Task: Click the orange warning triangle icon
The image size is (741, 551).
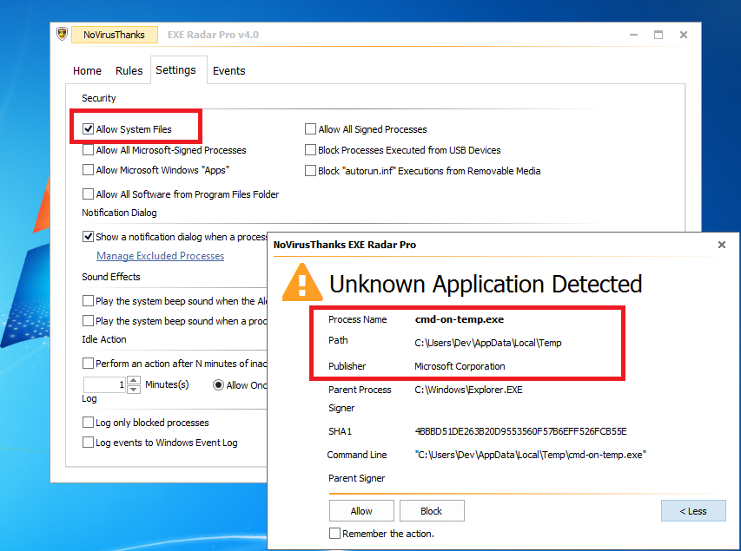Action: 302,282
